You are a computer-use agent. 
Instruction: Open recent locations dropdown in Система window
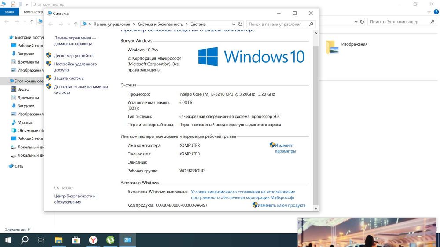(x=69, y=24)
